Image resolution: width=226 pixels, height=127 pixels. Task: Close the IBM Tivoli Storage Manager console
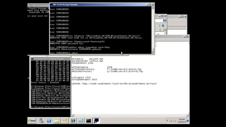[153, 5]
